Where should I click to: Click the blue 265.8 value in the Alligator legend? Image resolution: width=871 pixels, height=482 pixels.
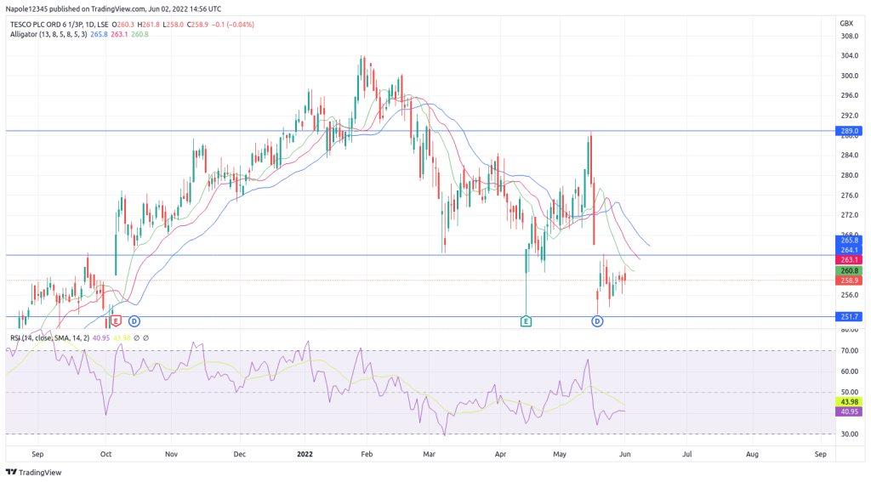click(x=99, y=34)
